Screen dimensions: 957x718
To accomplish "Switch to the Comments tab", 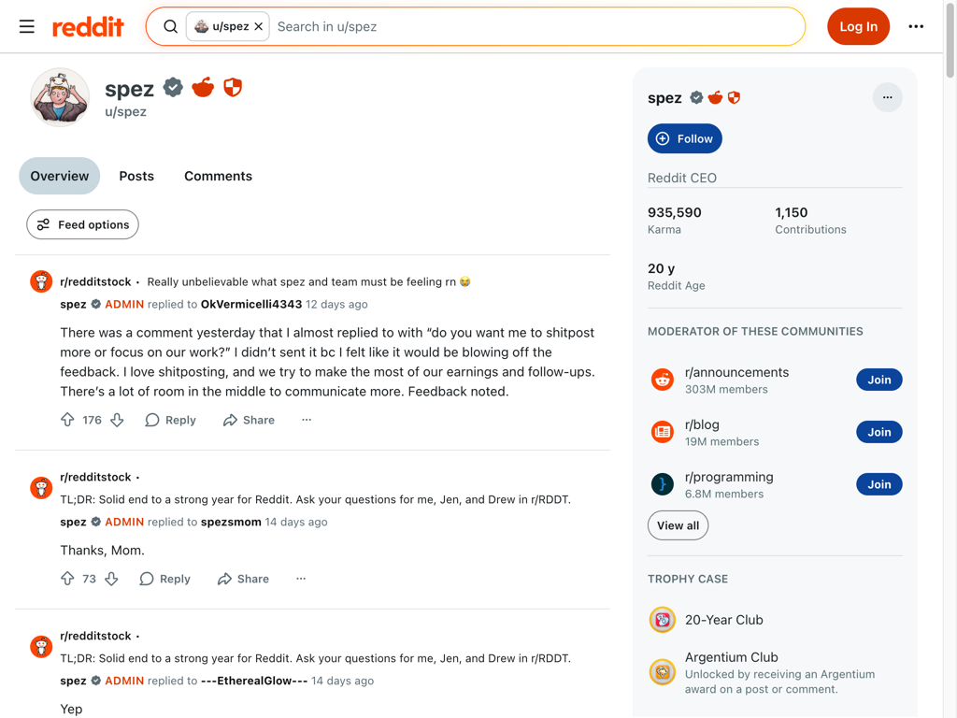I will pyautogui.click(x=218, y=176).
